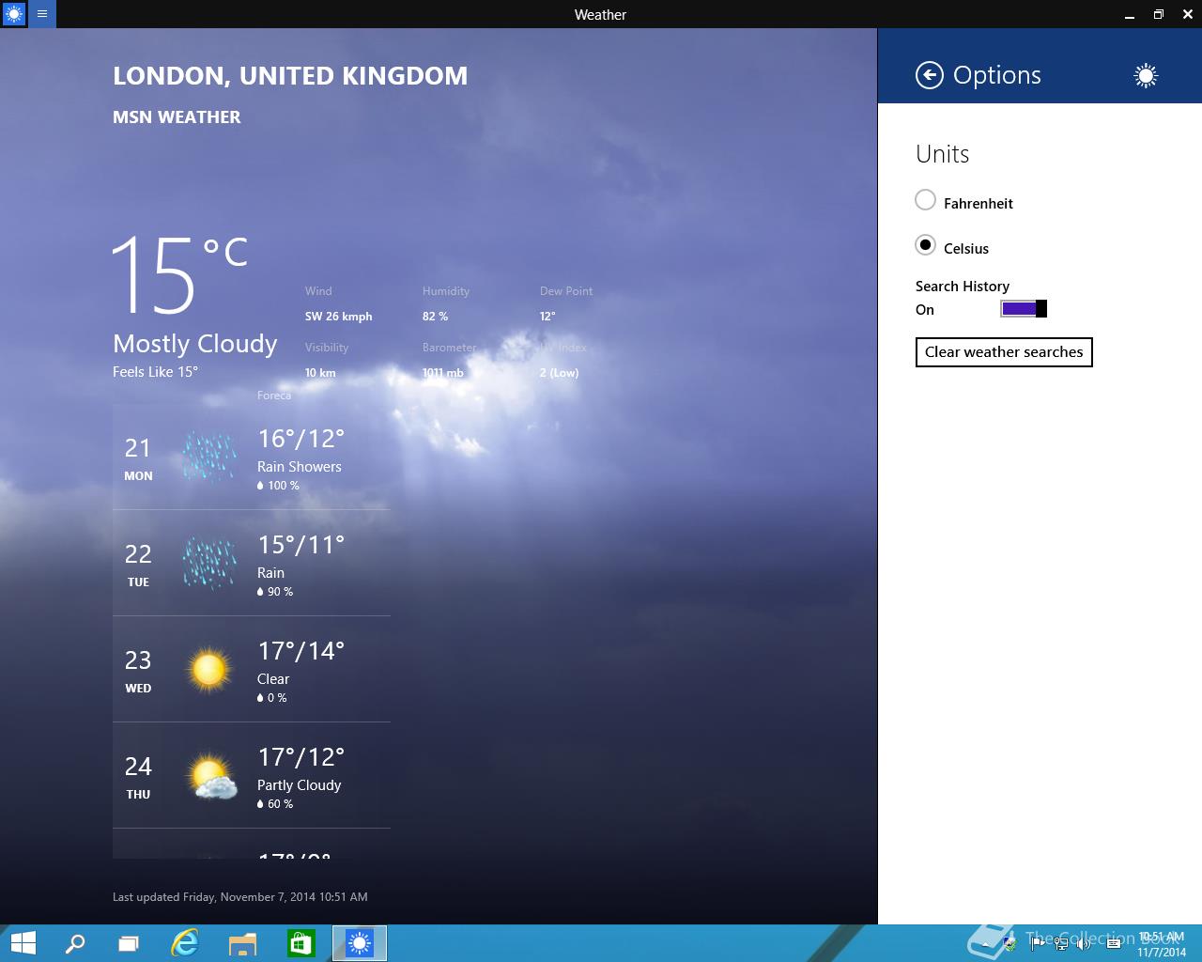Open the Store app from taskbar

tap(300, 943)
